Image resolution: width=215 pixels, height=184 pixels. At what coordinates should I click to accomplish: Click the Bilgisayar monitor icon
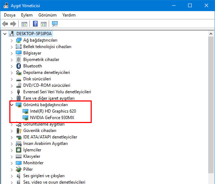click(19, 53)
